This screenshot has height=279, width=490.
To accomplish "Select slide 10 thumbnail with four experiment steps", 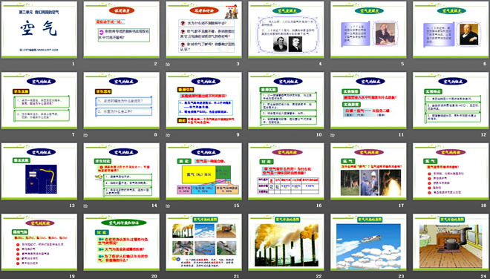I will point(286,100).
